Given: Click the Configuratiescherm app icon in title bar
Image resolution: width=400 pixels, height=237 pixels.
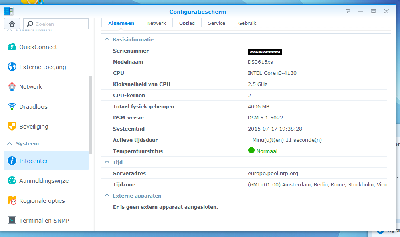Looking at the screenshot, I should coord(9,11).
